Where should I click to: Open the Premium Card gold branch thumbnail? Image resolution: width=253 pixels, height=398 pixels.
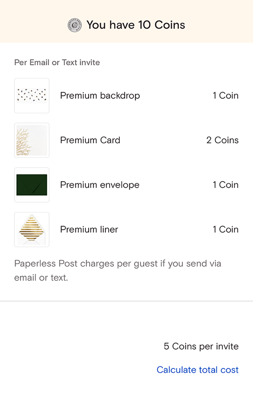tap(32, 140)
